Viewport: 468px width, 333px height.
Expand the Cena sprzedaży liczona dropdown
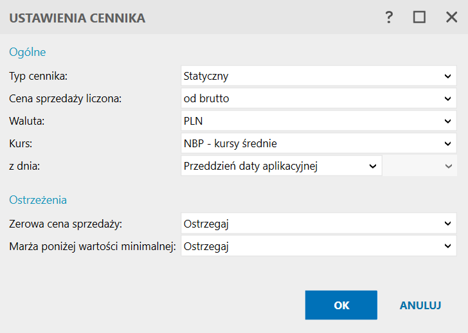pyautogui.click(x=318, y=98)
